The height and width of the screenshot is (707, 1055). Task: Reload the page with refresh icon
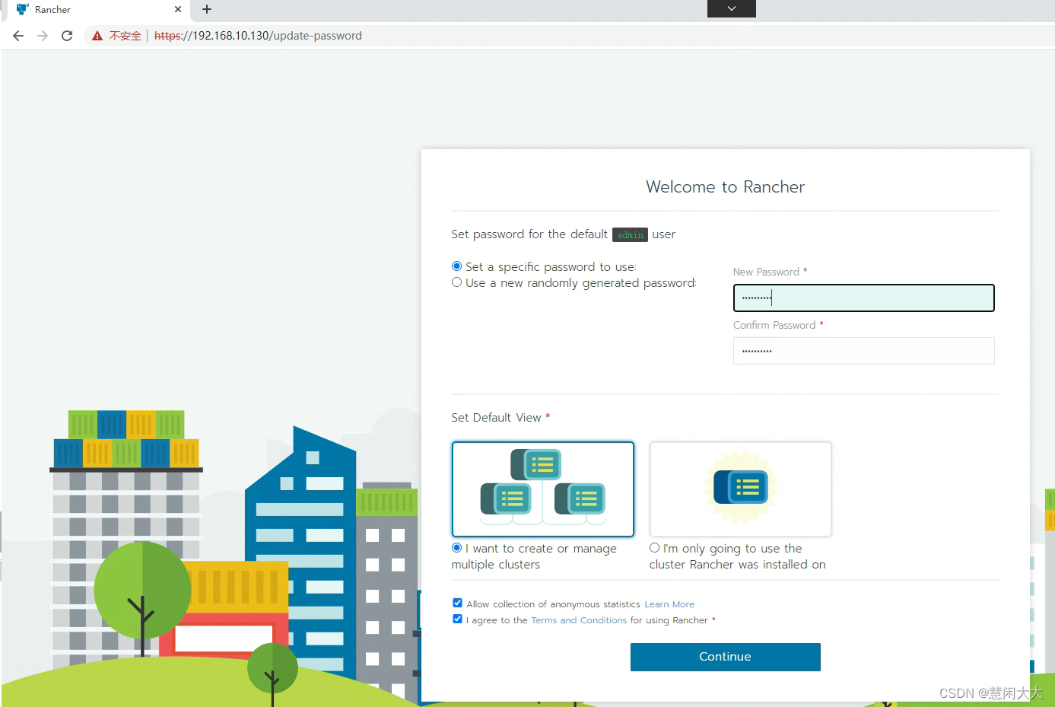point(67,36)
